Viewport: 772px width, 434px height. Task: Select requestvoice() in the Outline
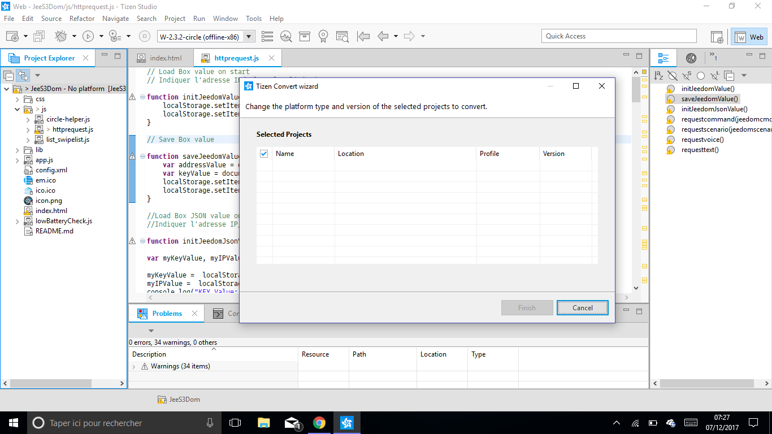click(x=702, y=140)
